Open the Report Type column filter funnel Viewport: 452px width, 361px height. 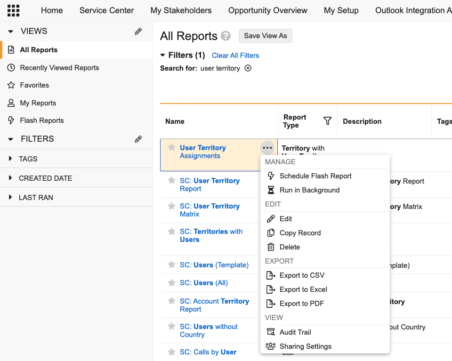[x=328, y=121]
